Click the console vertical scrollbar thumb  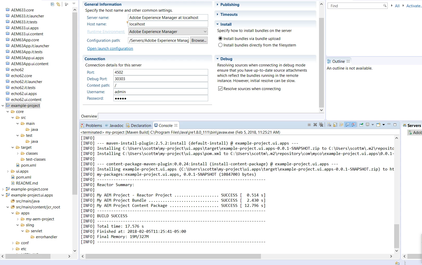coord(396,236)
